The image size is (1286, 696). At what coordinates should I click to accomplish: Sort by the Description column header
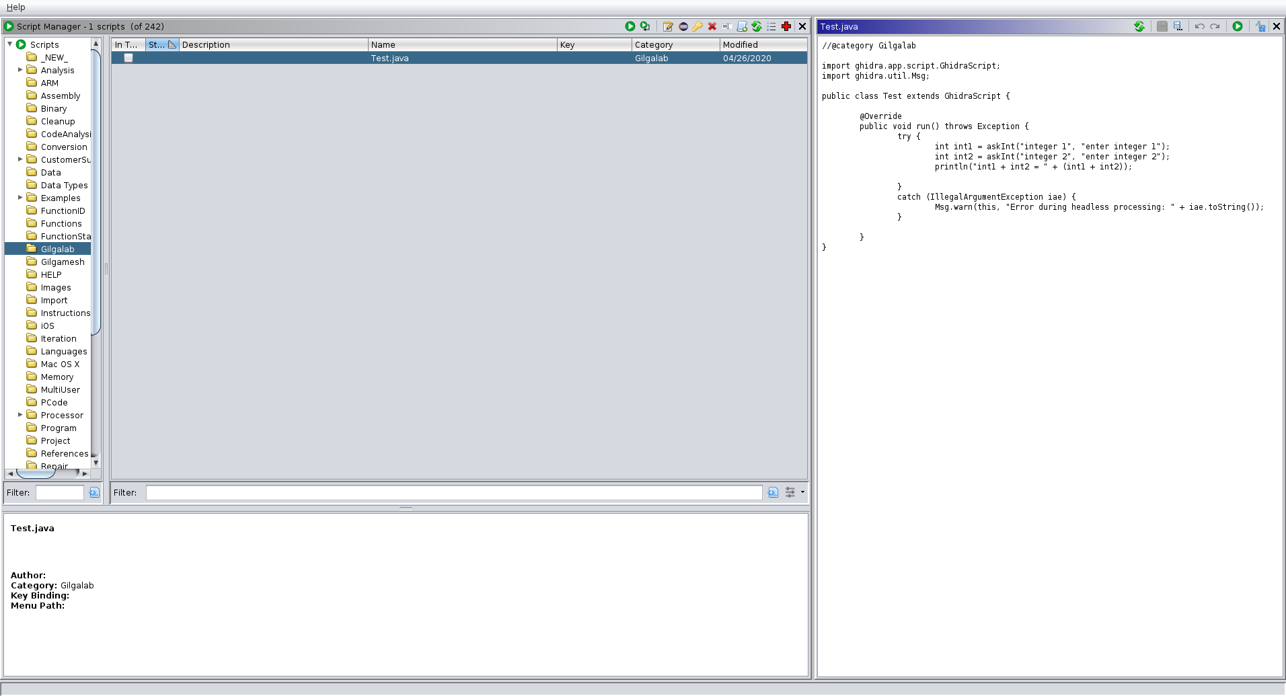point(273,44)
